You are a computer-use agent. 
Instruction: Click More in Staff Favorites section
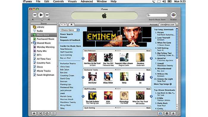(x=149, y=89)
